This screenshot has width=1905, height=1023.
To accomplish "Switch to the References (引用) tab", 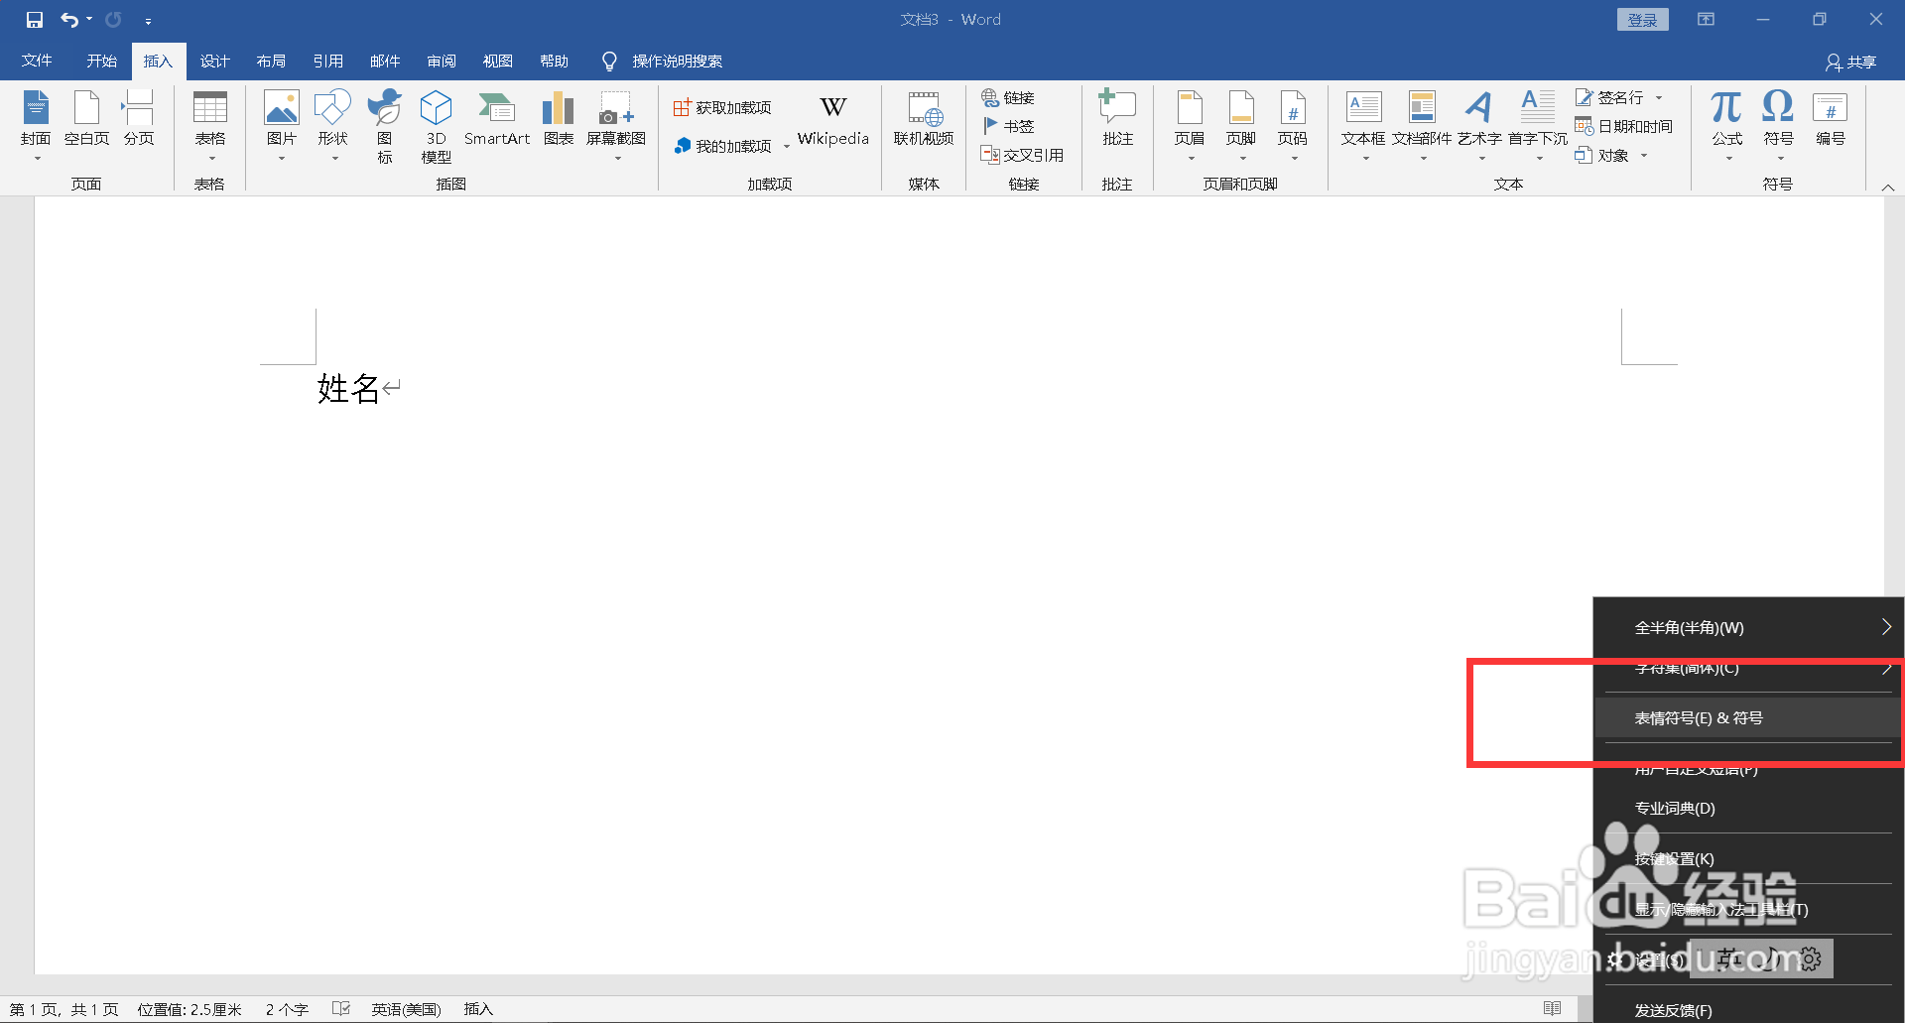I will pos(327,61).
